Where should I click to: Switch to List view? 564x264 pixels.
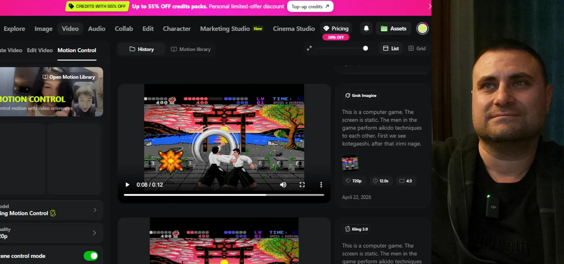coord(391,48)
